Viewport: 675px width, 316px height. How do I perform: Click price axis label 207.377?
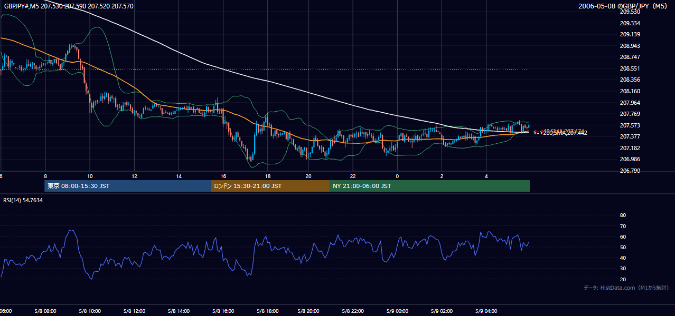(x=630, y=137)
